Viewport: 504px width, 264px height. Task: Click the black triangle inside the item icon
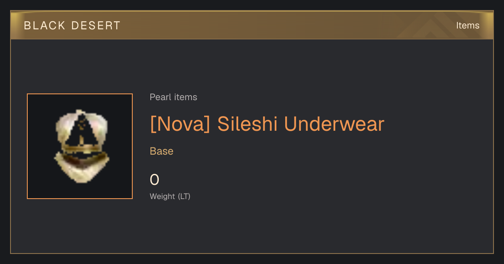(82, 131)
